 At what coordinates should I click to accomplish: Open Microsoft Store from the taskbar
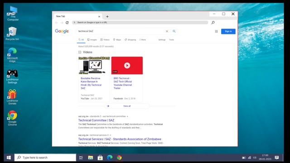(100, 158)
